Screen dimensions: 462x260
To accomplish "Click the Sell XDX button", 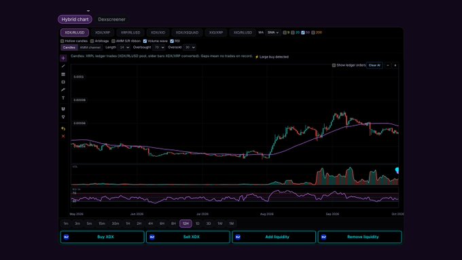I will click(x=188, y=237).
